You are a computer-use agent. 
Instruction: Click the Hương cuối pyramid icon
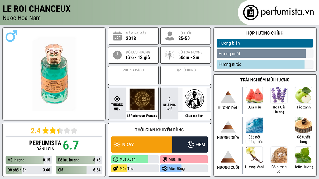[x=228, y=157]
